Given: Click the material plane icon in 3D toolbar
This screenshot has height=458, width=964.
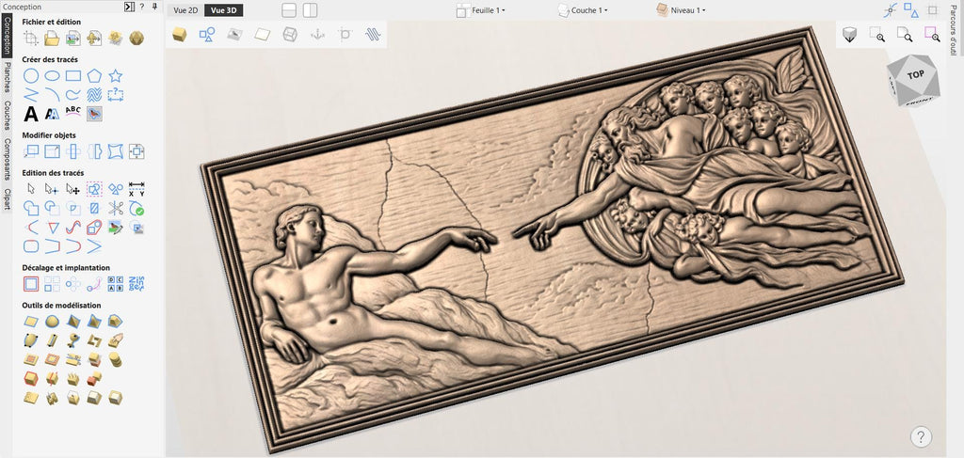Looking at the screenshot, I should [x=263, y=35].
